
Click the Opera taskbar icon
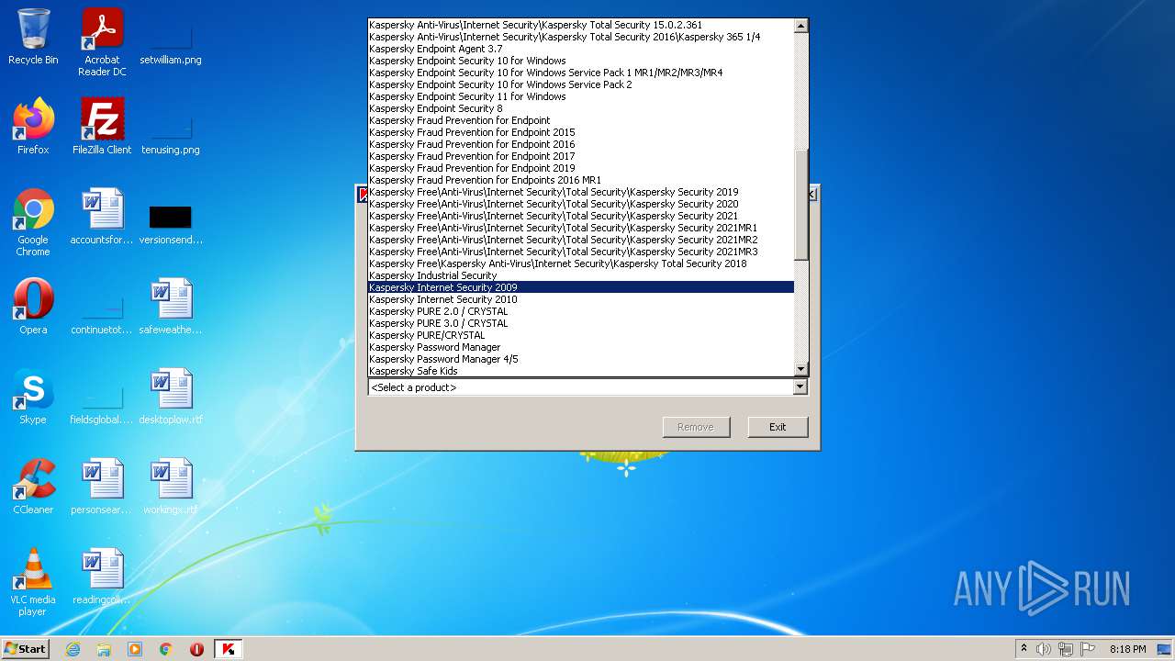(x=197, y=649)
